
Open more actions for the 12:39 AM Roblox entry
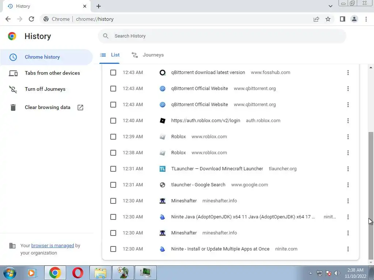348,137
